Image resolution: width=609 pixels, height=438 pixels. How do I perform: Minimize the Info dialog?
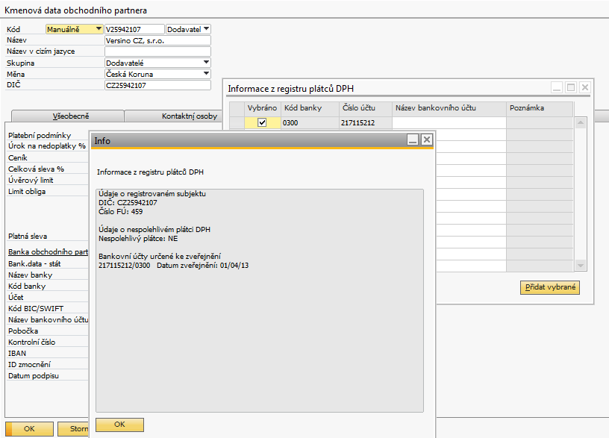point(412,140)
